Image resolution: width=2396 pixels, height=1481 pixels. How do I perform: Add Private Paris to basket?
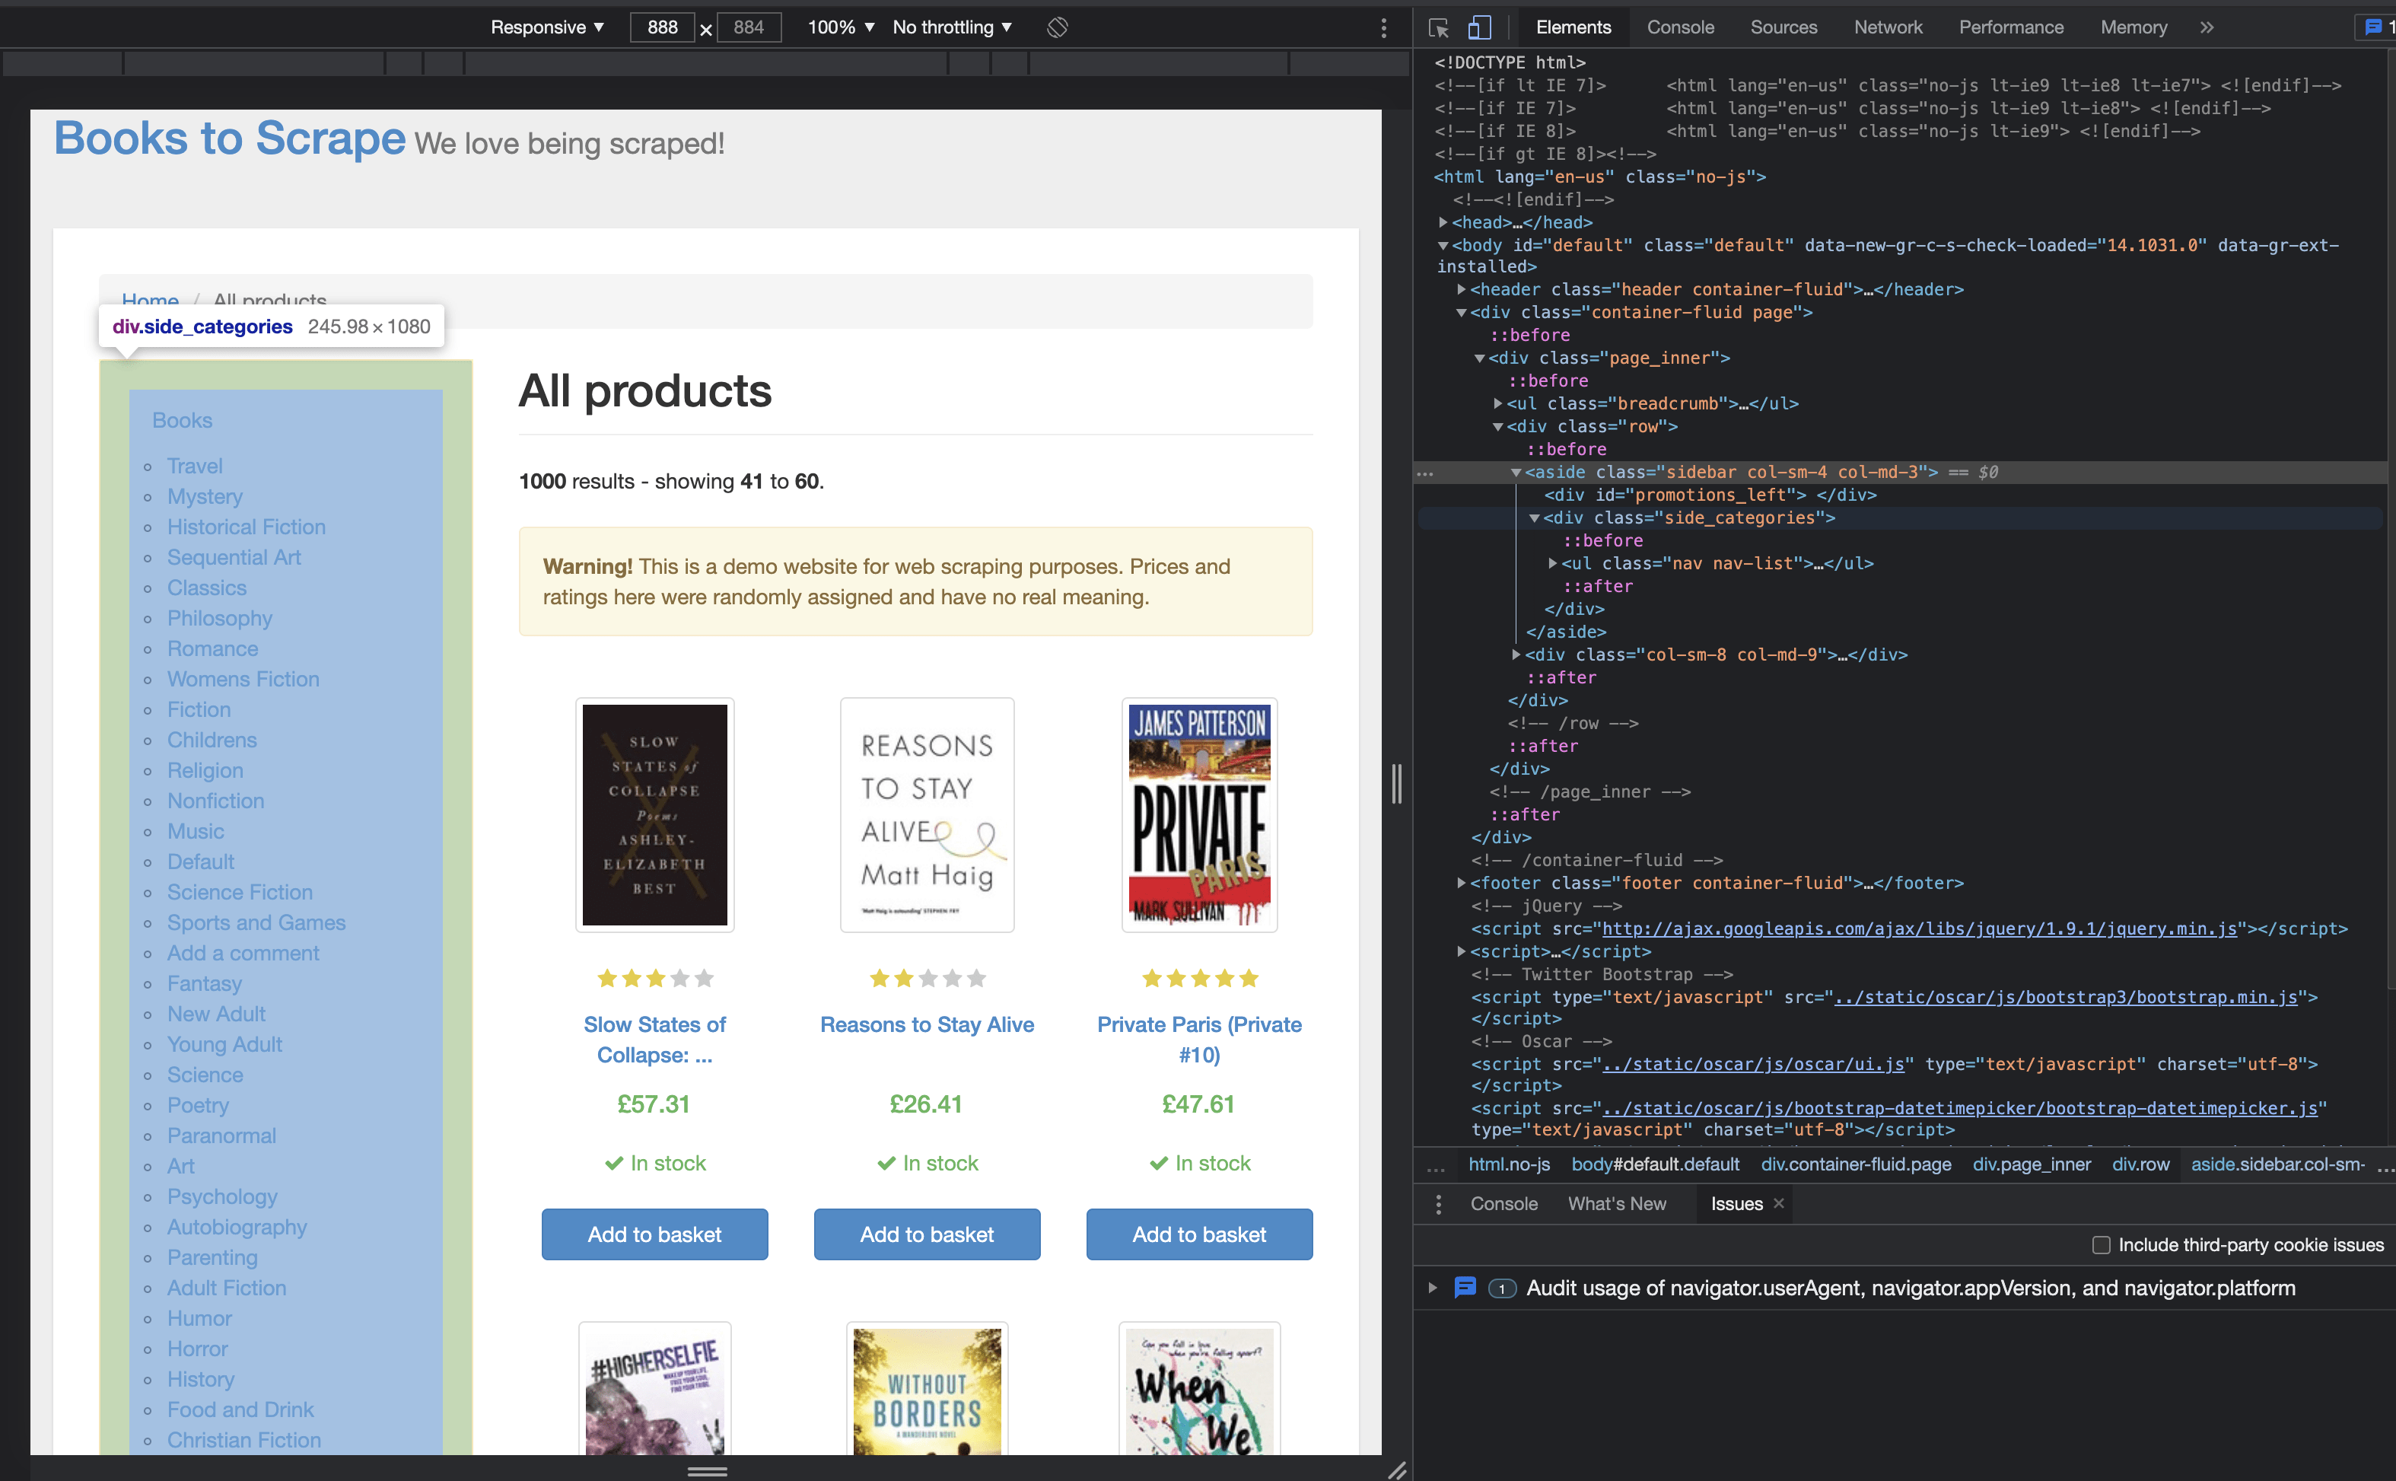click(1199, 1234)
